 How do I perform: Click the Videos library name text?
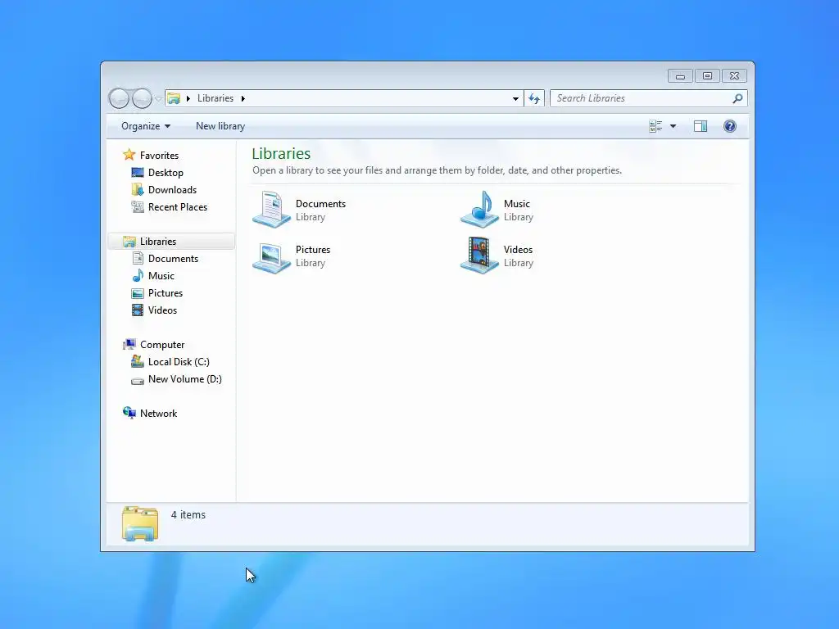518,250
